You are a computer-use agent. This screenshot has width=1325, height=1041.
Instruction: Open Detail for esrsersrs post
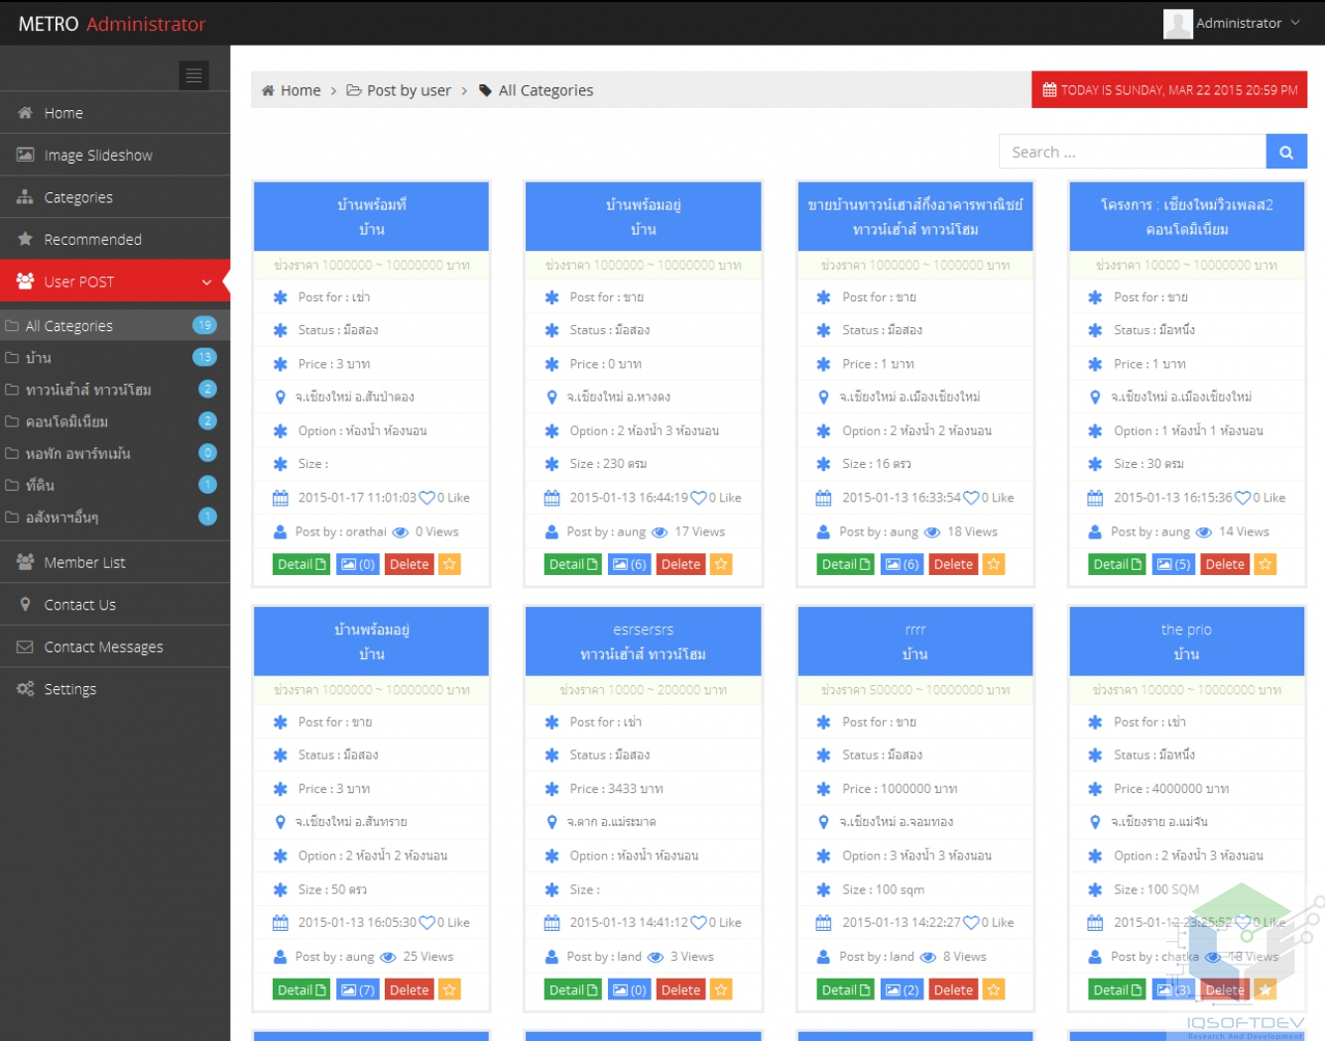tap(573, 989)
